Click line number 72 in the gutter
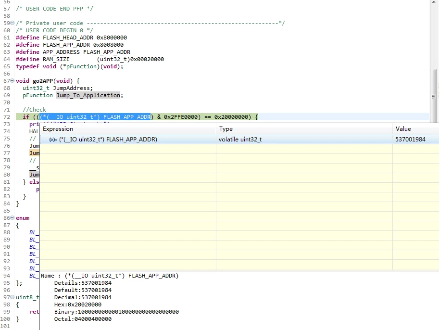Screen dimensions: 439x330 (x=7, y=117)
